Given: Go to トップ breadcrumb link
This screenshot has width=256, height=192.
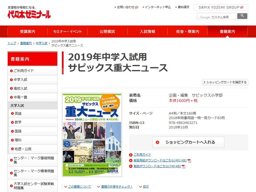Looking at the screenshot, I should 12,43.
